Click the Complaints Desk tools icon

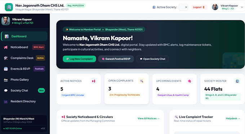tap(6, 58)
